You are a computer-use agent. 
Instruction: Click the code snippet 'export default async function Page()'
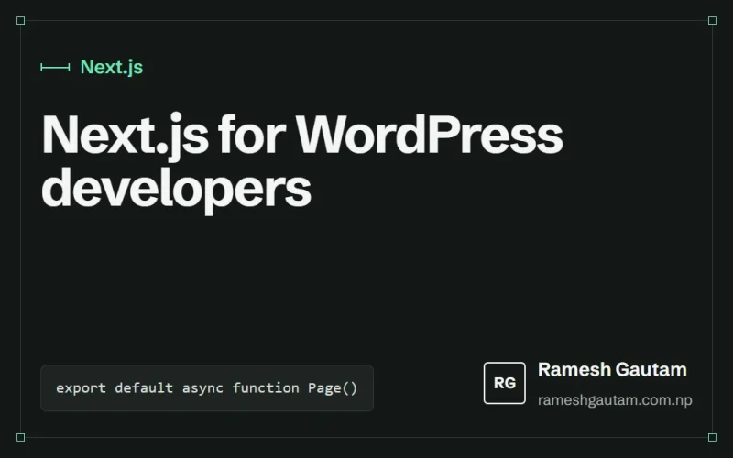207,387
